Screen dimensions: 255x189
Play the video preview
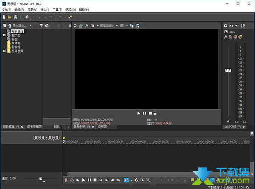(139, 113)
